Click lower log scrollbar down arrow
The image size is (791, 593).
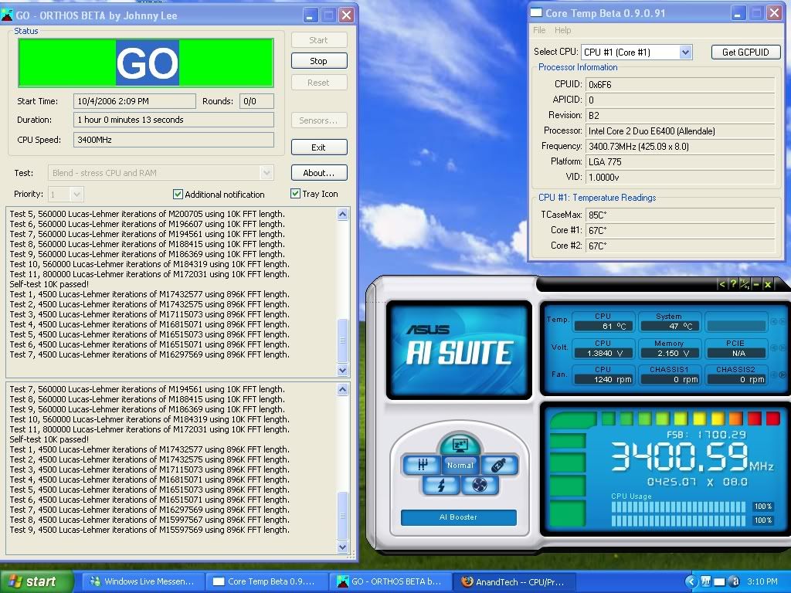coord(342,547)
